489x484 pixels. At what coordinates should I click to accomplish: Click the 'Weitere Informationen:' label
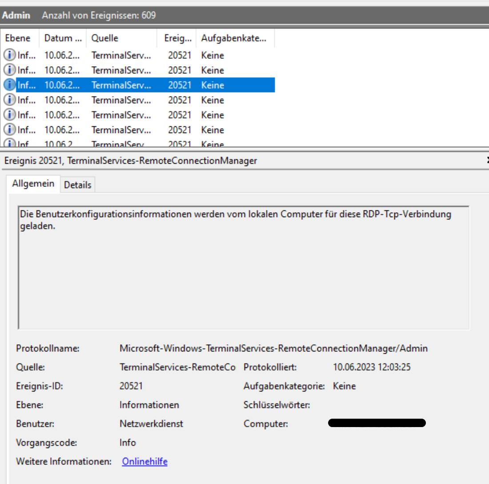click(x=64, y=461)
